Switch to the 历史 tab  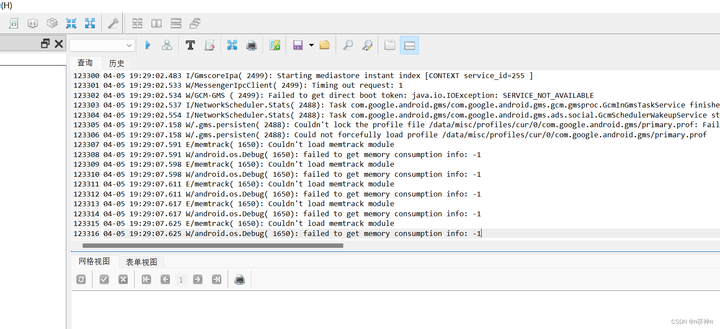point(117,63)
